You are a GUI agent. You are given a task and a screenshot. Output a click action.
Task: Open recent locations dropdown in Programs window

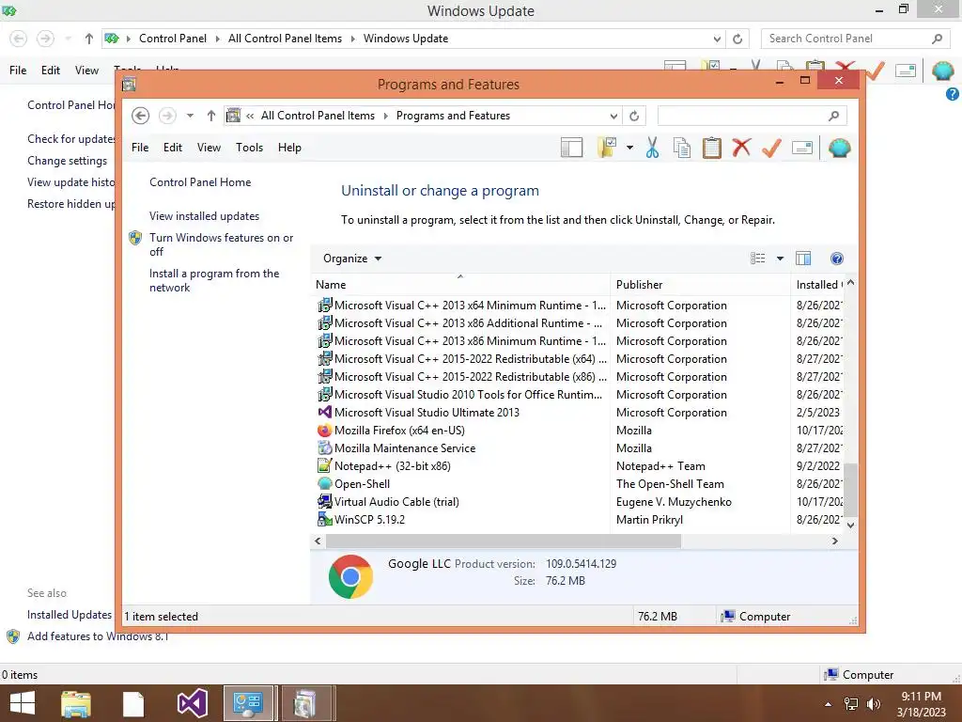point(190,116)
